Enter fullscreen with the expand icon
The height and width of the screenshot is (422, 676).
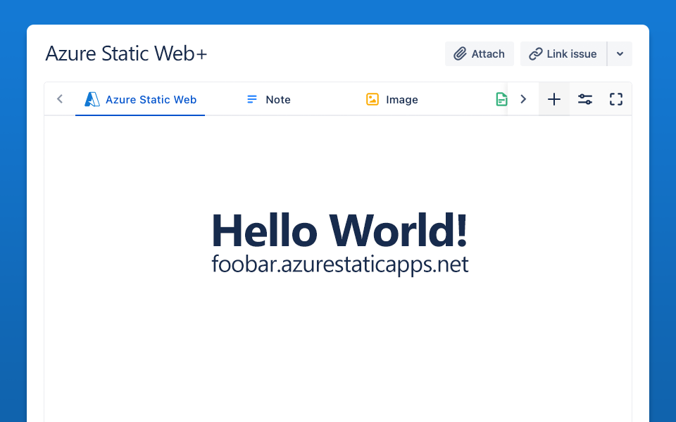(x=616, y=99)
